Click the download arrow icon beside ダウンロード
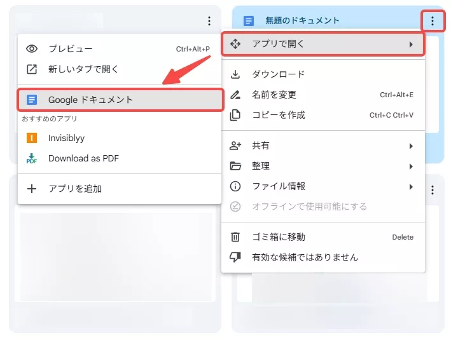451x340 pixels. click(235, 74)
